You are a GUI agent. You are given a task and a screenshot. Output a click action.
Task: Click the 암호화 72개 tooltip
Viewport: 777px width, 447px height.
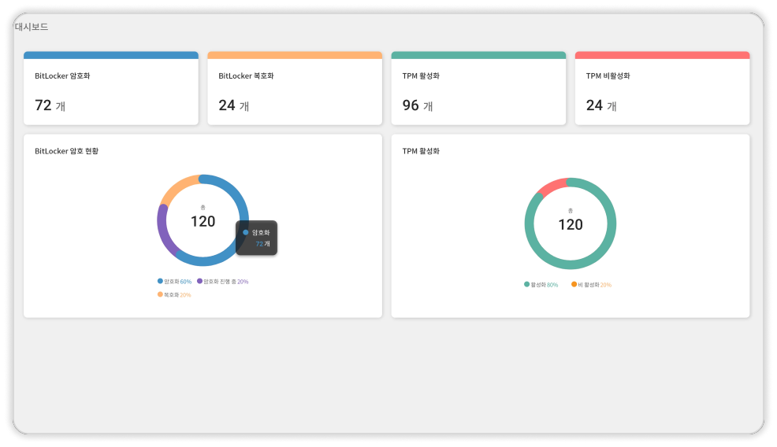pos(256,238)
